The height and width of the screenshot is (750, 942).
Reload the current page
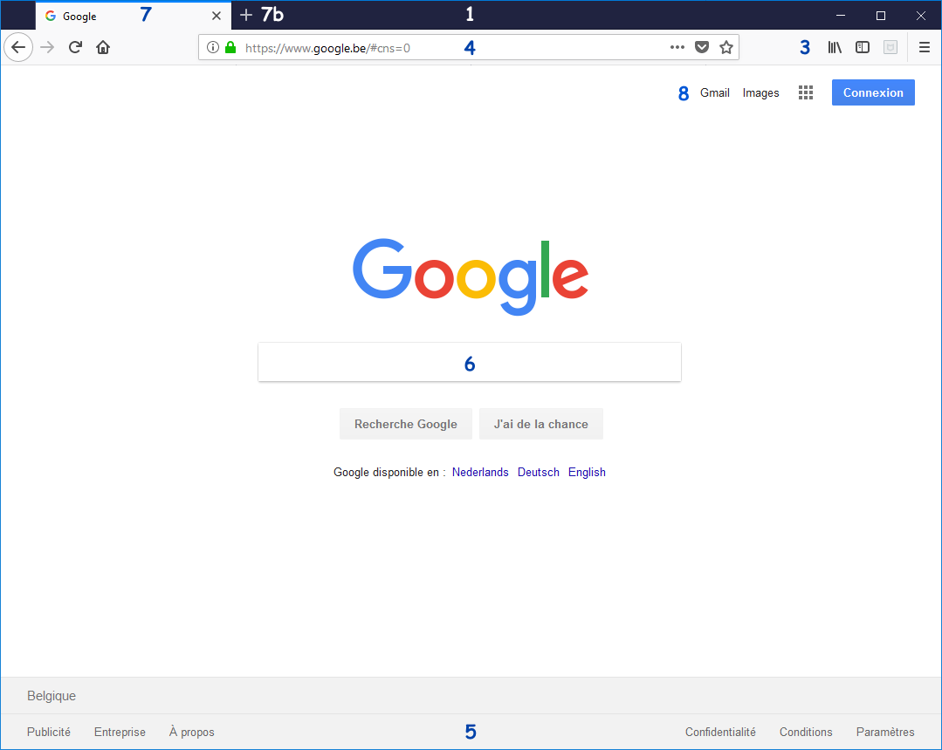click(75, 47)
